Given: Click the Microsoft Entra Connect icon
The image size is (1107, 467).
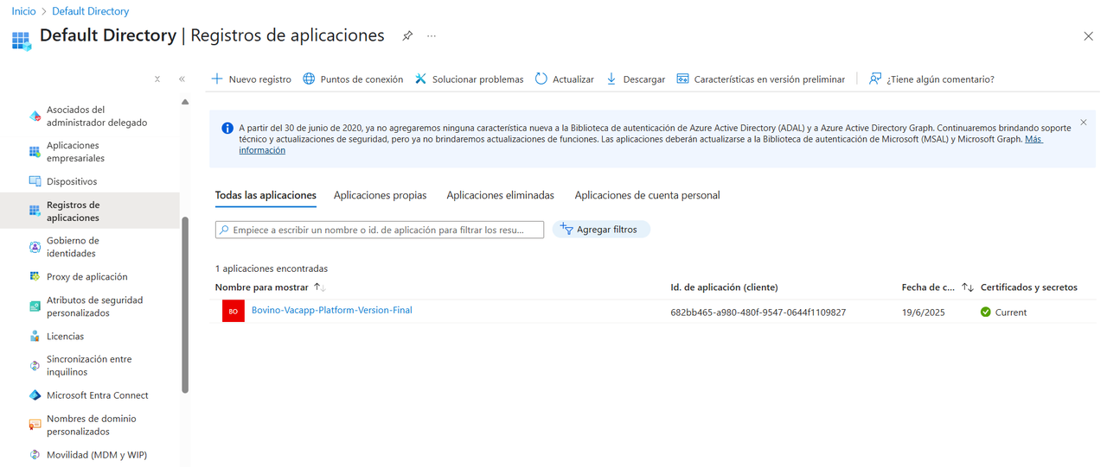Looking at the screenshot, I should (35, 395).
